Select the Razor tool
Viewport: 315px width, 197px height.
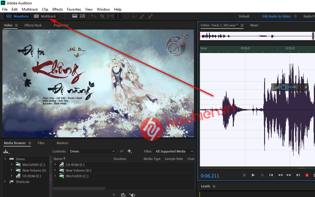[102, 16]
